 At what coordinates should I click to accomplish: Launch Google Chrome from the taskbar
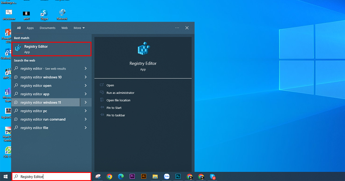pyautogui.click(x=109, y=176)
